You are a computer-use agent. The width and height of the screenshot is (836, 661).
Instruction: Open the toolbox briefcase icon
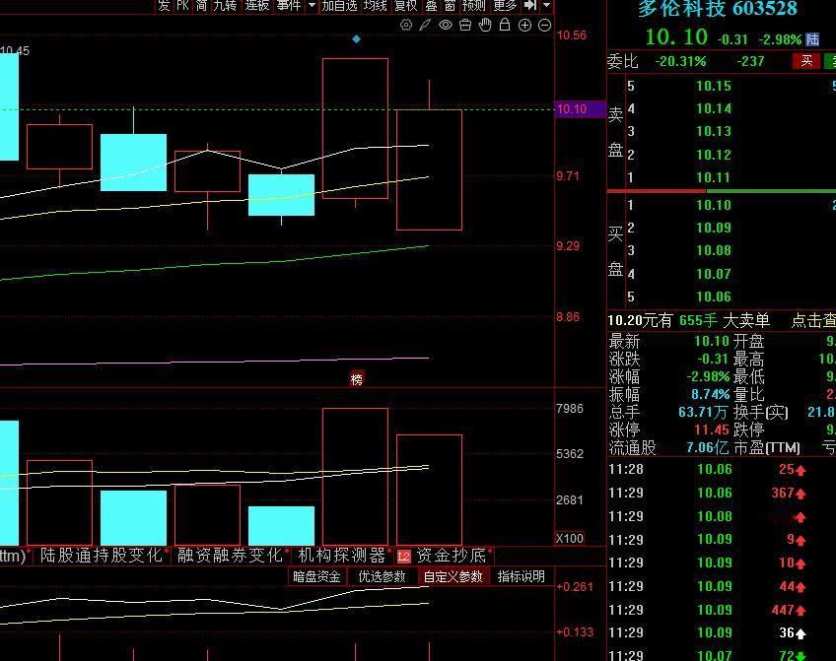465,25
